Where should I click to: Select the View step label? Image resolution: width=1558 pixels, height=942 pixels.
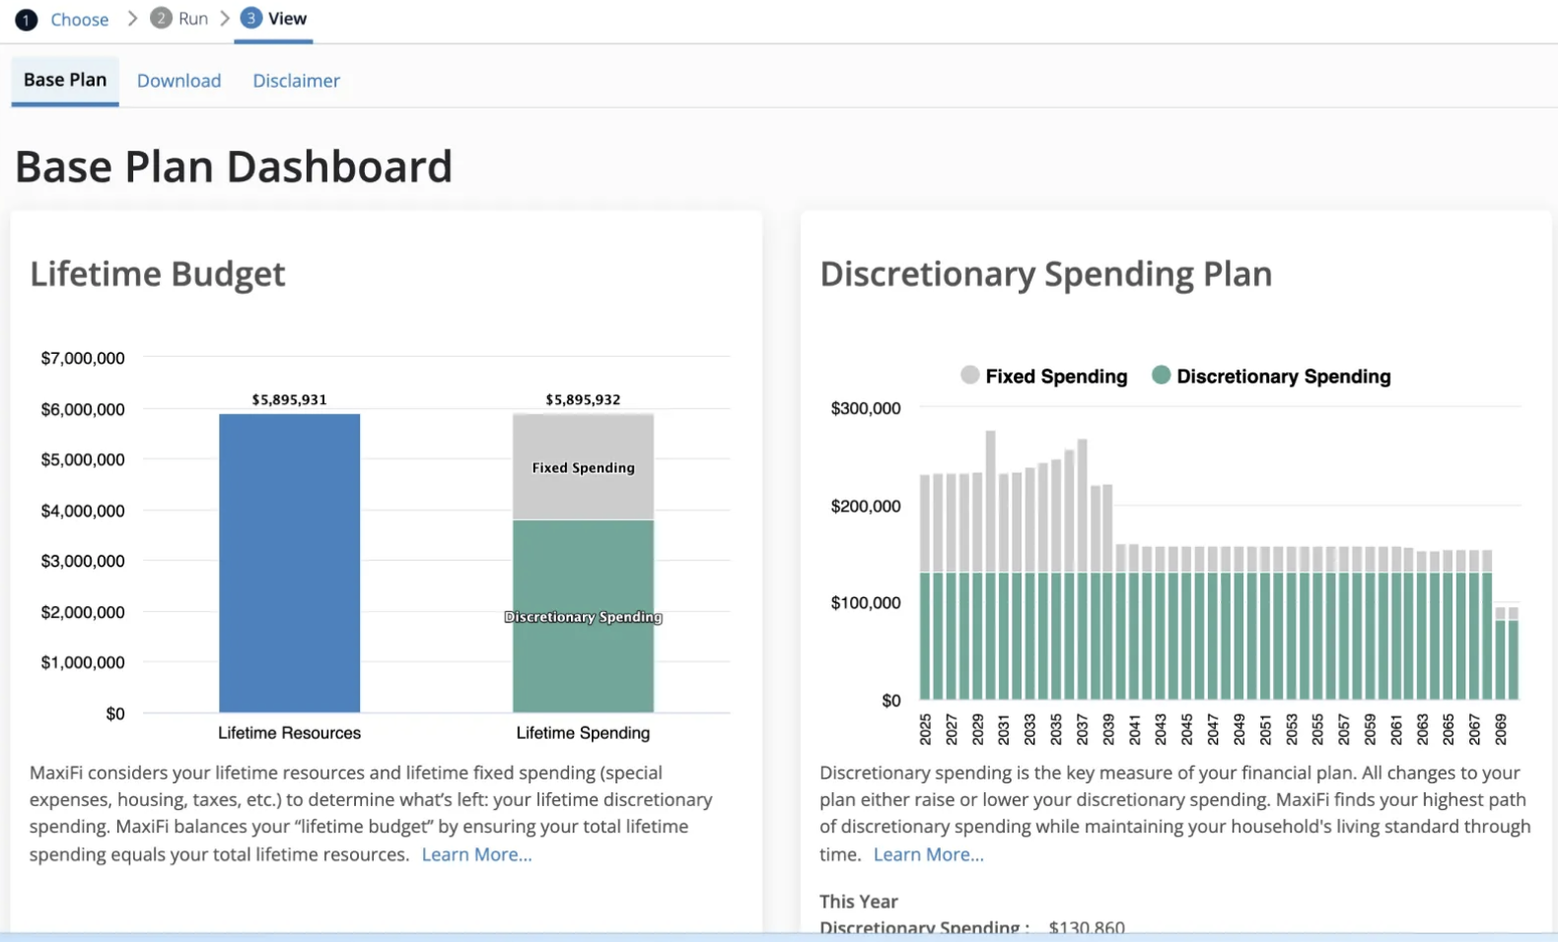(287, 19)
